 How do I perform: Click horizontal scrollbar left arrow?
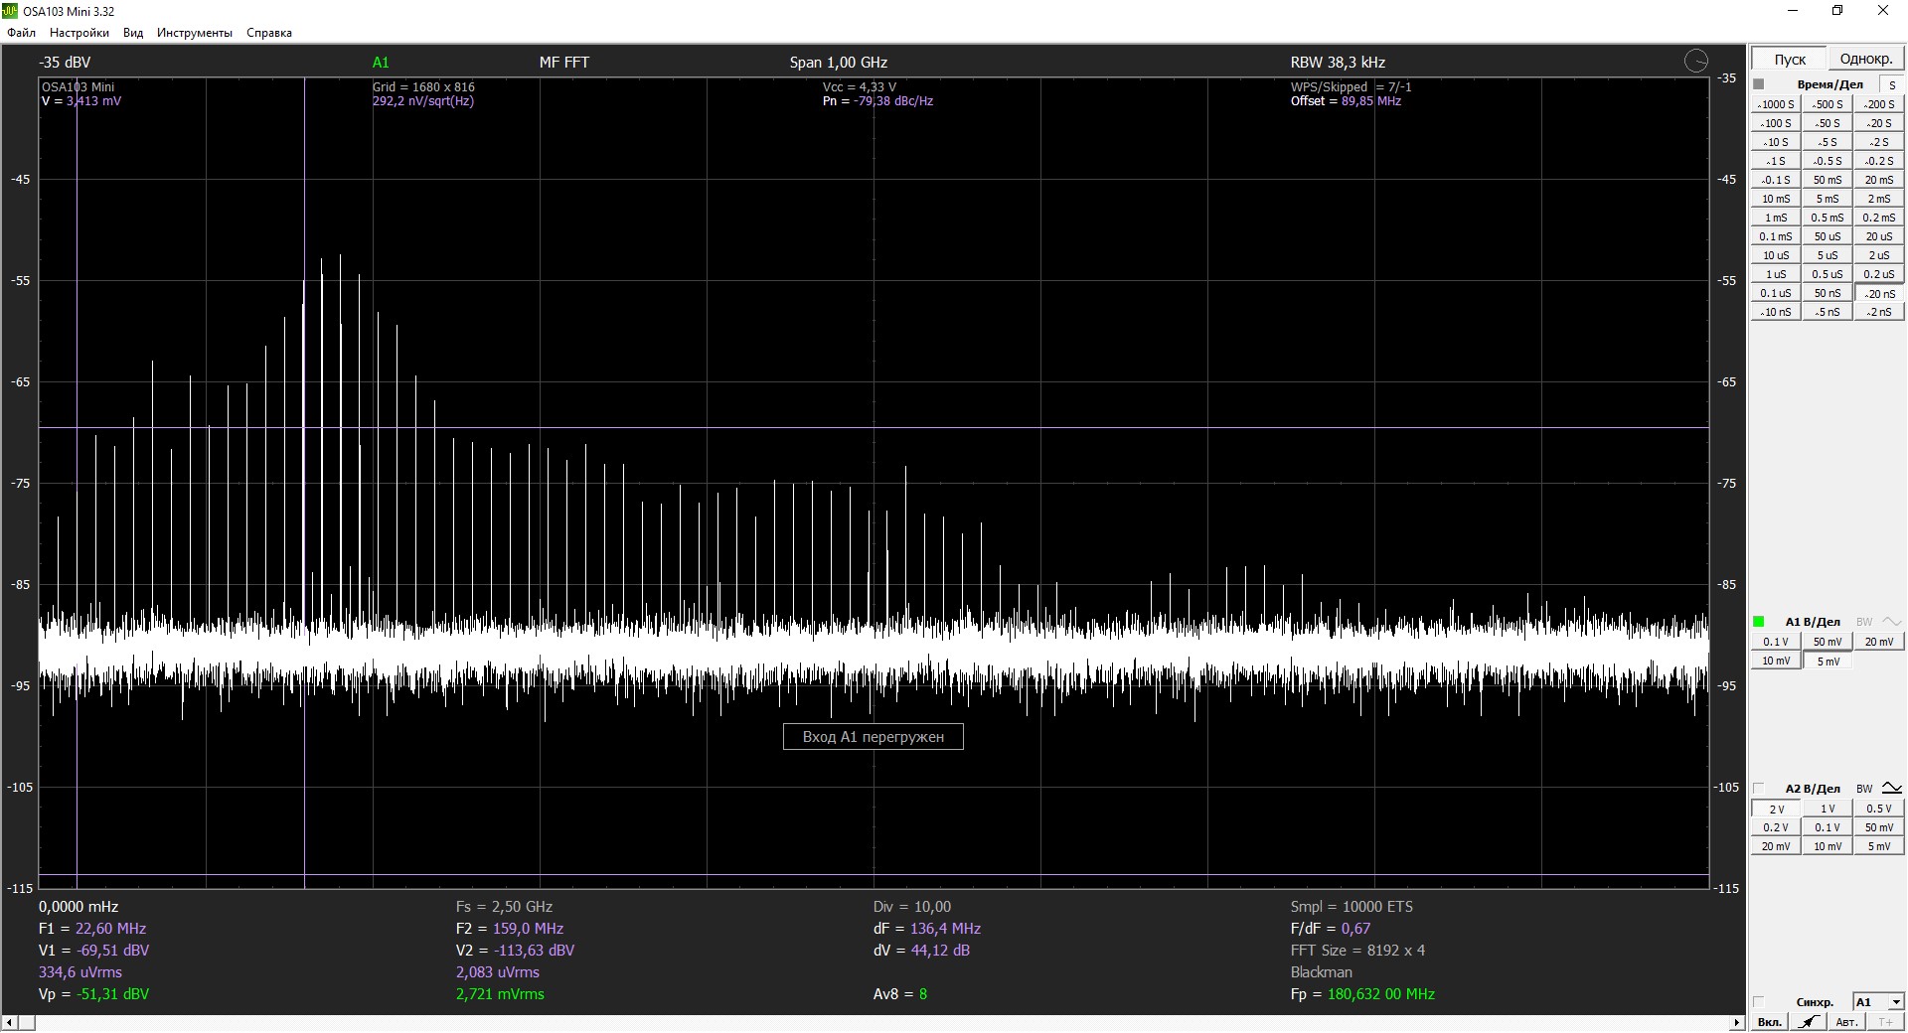click(8, 1023)
